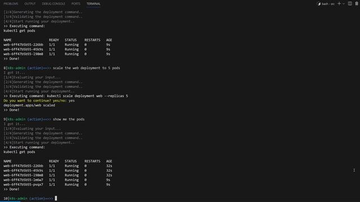Click pod web-6ff47b5b55-lm6w7 name
The width and height of the screenshot is (360, 202).
click(x=23, y=180)
